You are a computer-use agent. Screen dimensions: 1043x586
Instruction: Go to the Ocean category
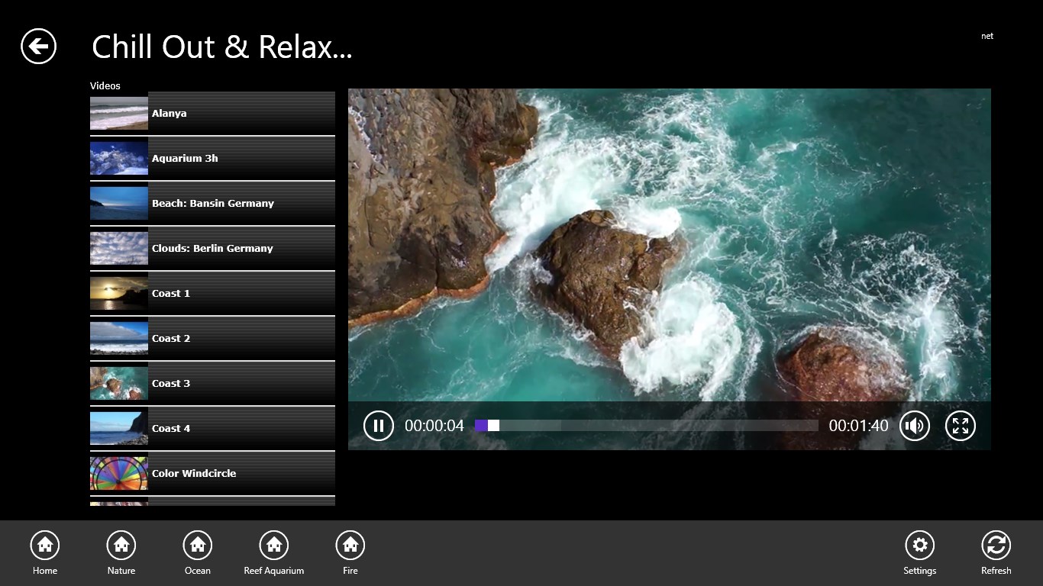[198, 546]
